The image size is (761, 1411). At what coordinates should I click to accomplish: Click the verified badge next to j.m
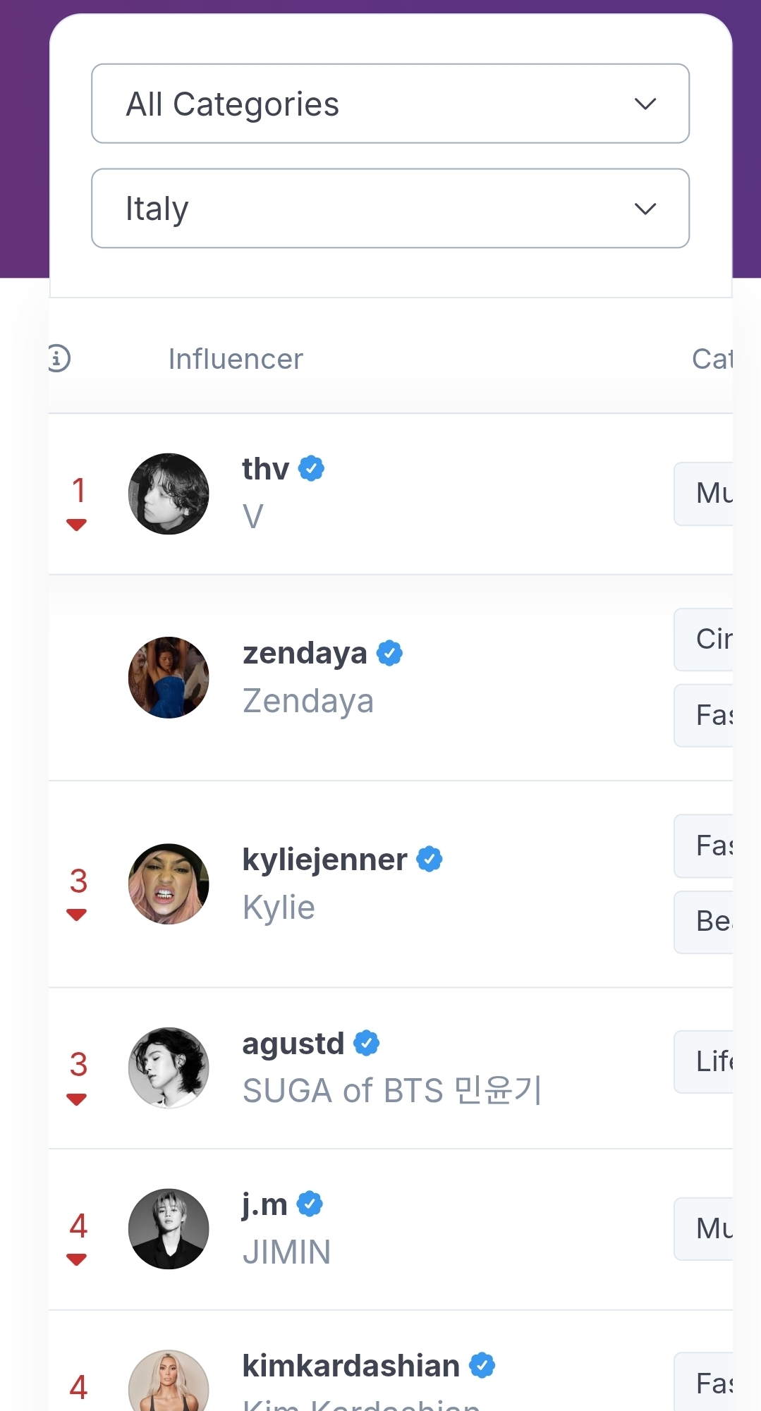310,1204
